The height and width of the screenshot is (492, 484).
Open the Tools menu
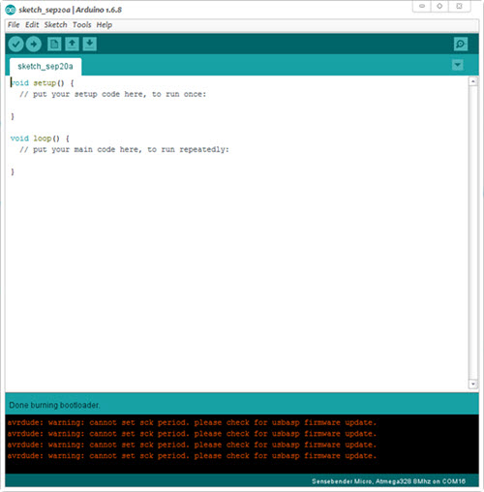(81, 25)
